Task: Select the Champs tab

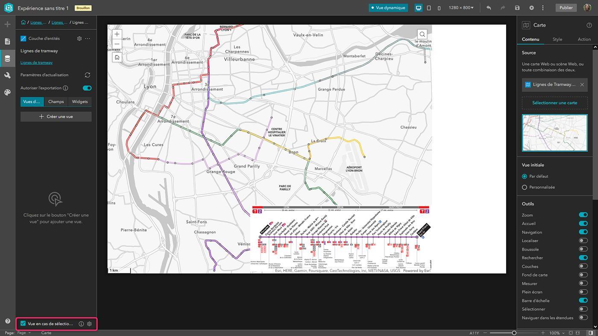Action: pyautogui.click(x=56, y=101)
